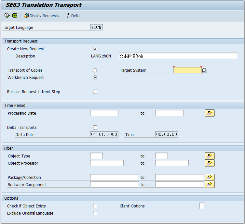Screen dimensions: 245x224
Task: Open Target System value help icon
Action: (x=204, y=70)
